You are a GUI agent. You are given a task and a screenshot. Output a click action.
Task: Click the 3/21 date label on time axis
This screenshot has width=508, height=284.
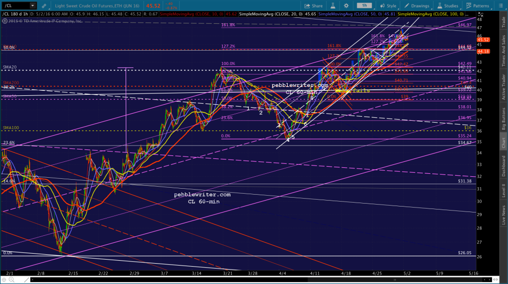tap(228, 274)
